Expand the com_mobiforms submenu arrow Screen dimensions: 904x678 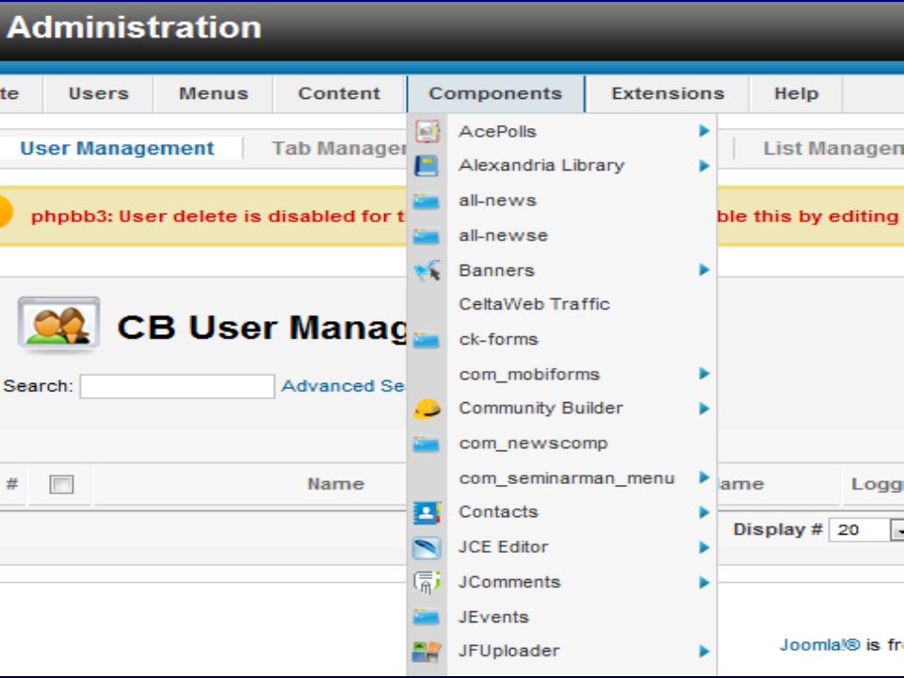[x=704, y=374]
